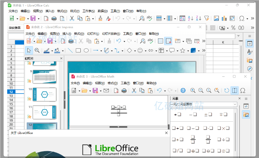Screen dimensions: 259x158
Task: Toggle Properties deck in Math sidebar
Action: pos(246,106)
